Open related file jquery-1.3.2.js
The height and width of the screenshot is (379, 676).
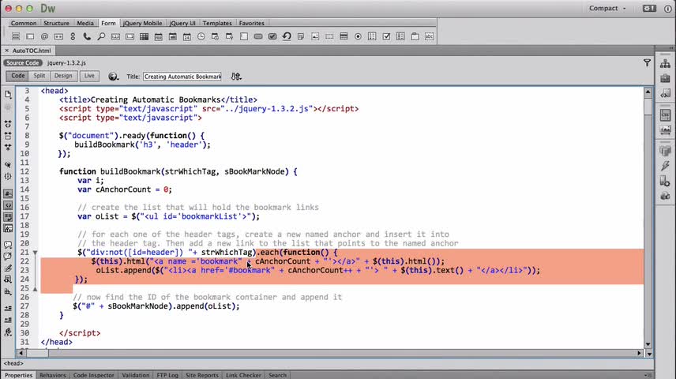[66, 63]
